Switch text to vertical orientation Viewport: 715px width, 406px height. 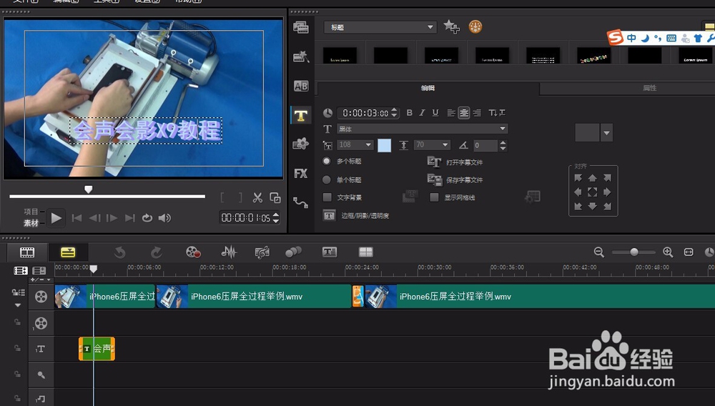[x=497, y=112]
